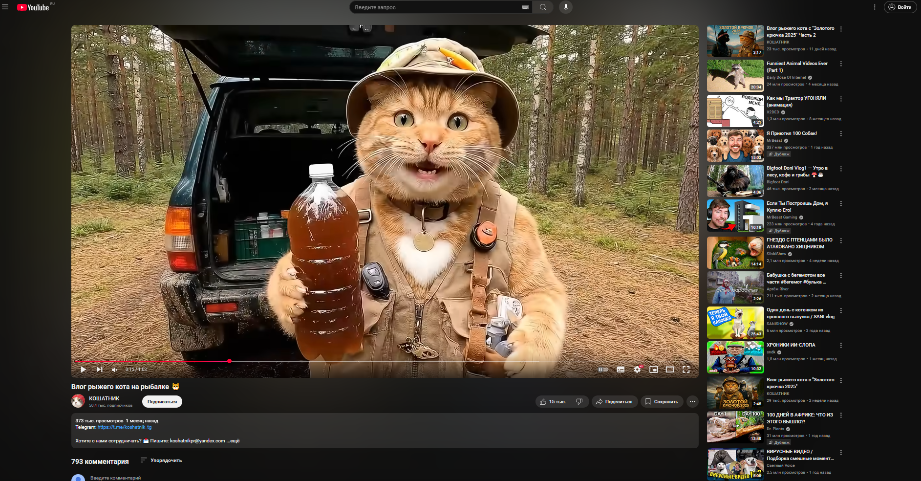Enter fullscreen mode
921x481 pixels.
click(686, 370)
